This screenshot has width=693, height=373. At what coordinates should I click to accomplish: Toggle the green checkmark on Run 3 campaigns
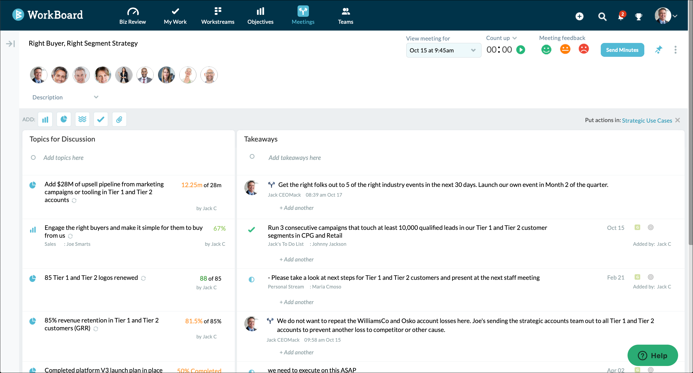[252, 230]
